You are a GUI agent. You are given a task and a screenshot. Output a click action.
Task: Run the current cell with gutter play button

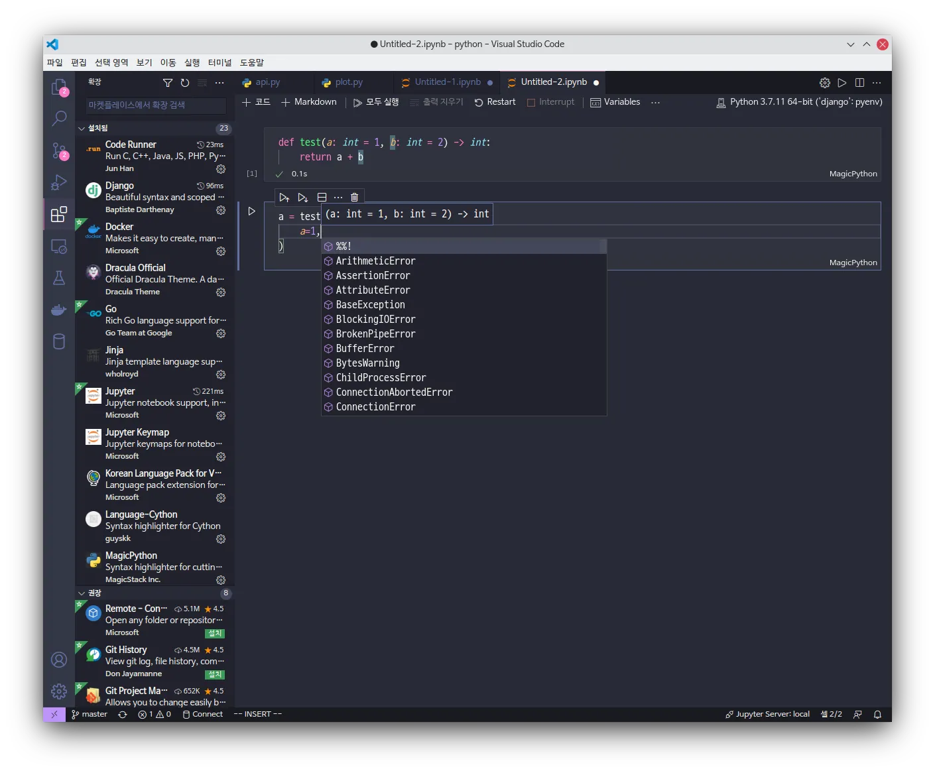(252, 211)
